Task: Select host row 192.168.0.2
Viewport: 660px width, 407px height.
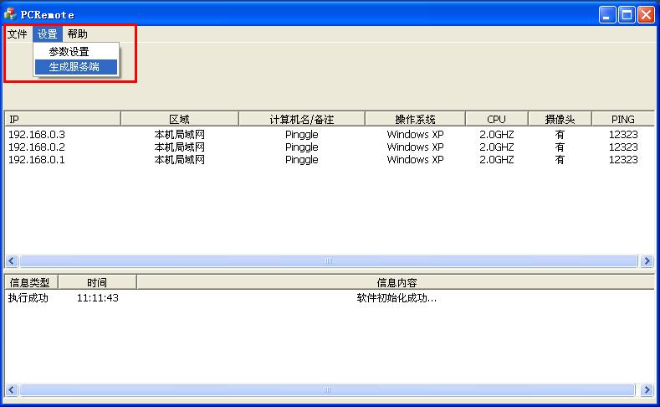Action: point(330,147)
